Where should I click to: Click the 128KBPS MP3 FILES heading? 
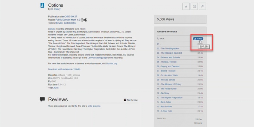coord(167,31)
